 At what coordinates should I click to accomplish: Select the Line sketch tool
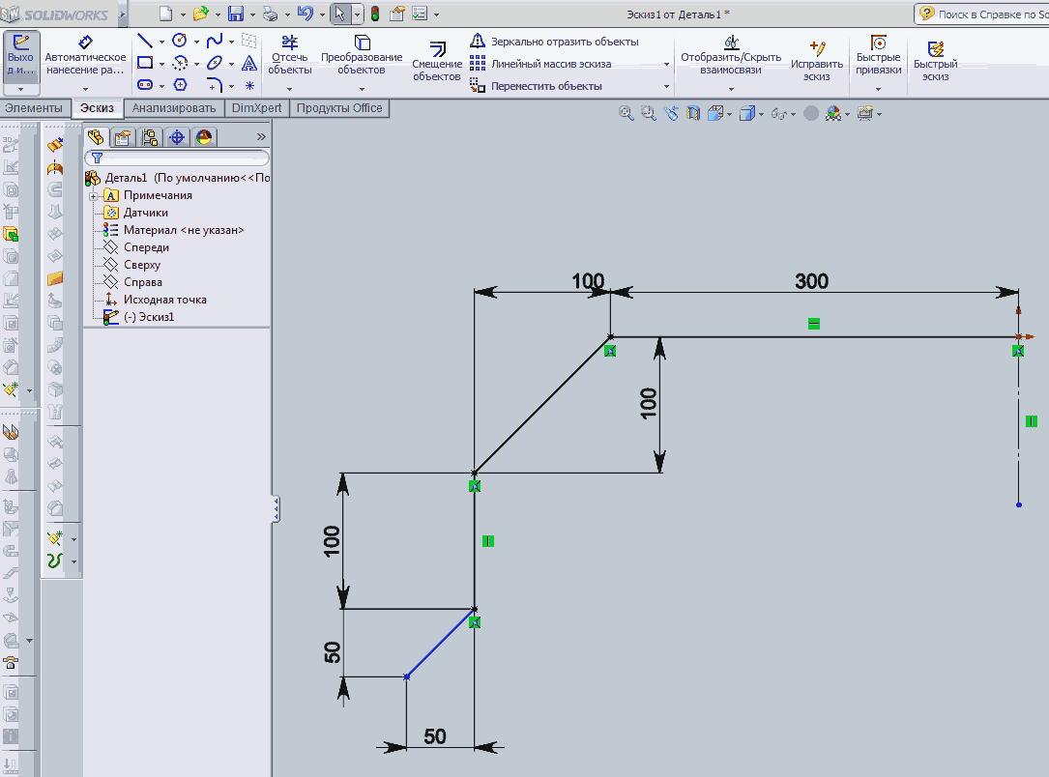point(145,41)
